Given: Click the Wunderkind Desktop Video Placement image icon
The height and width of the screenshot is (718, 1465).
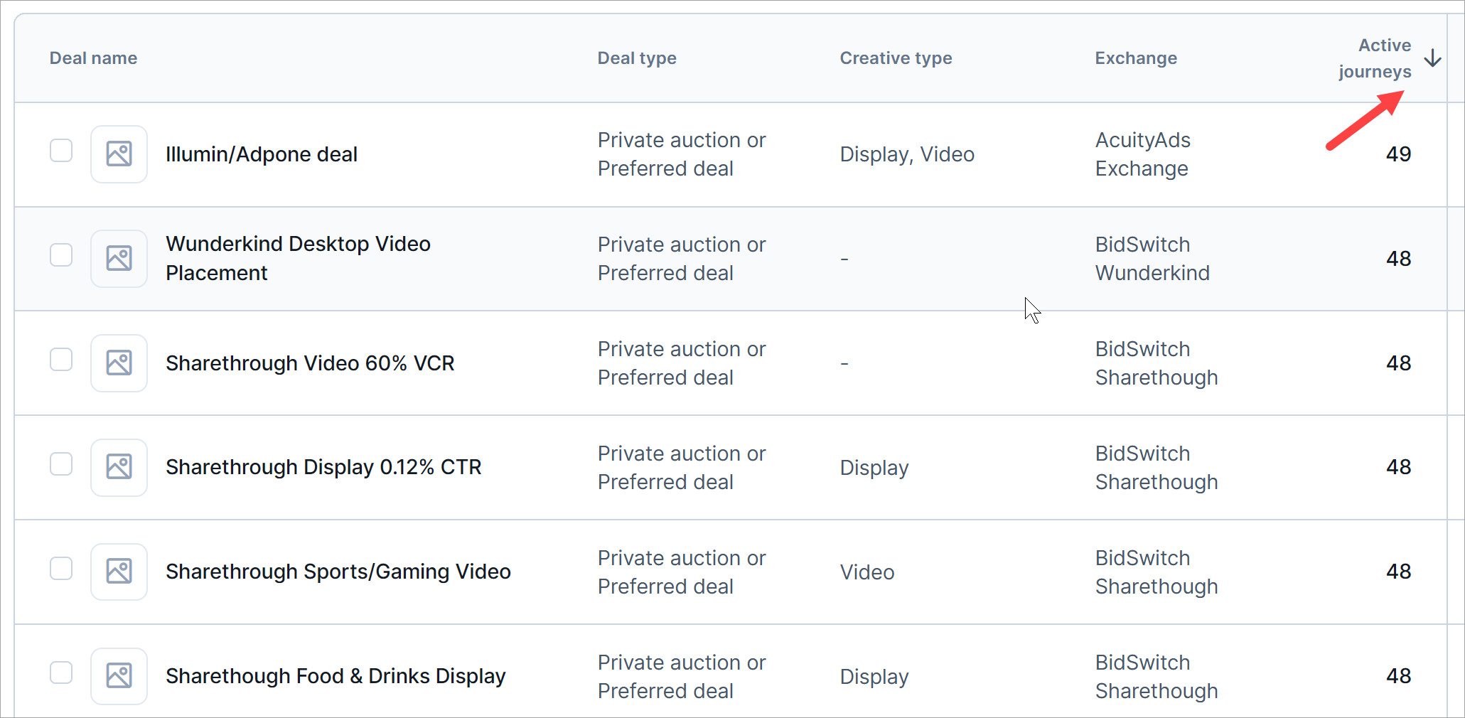Looking at the screenshot, I should [119, 259].
